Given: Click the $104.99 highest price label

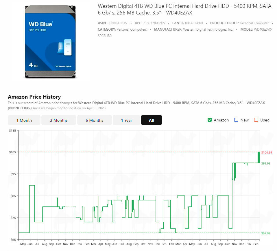Looking at the screenshot, I should pyautogui.click(x=266, y=152).
